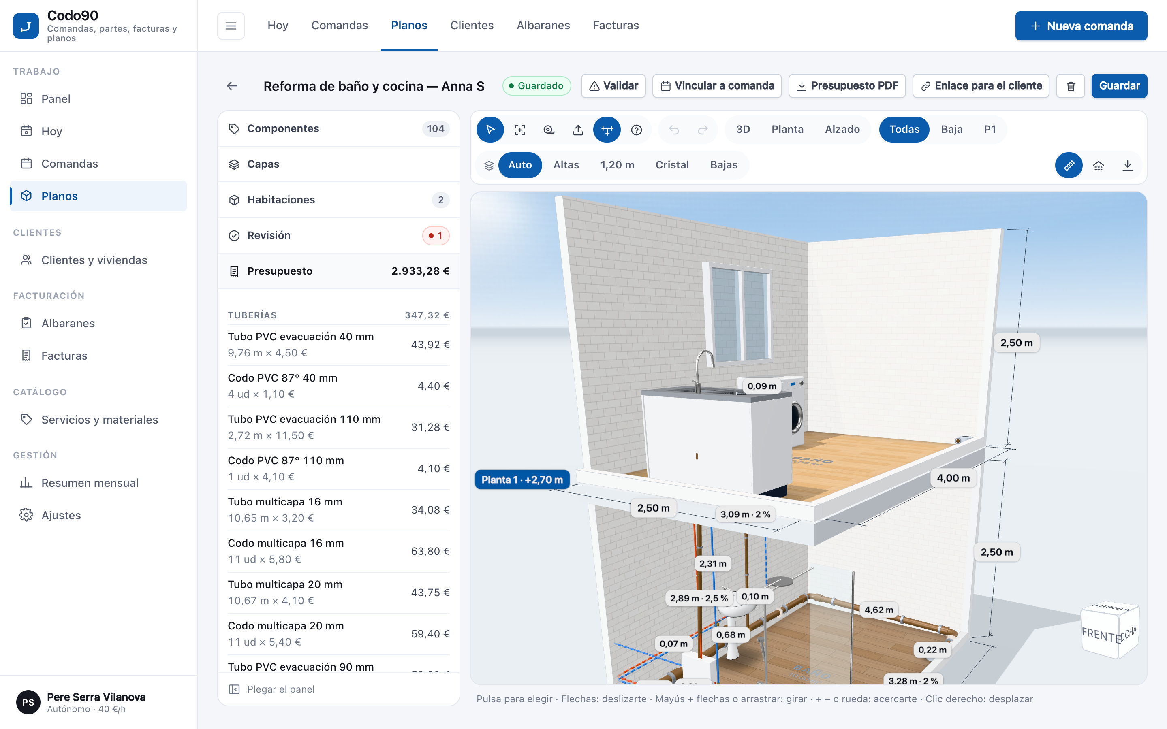Collapse the Presupuesto section
This screenshot has height=729, width=1167.
338,271
